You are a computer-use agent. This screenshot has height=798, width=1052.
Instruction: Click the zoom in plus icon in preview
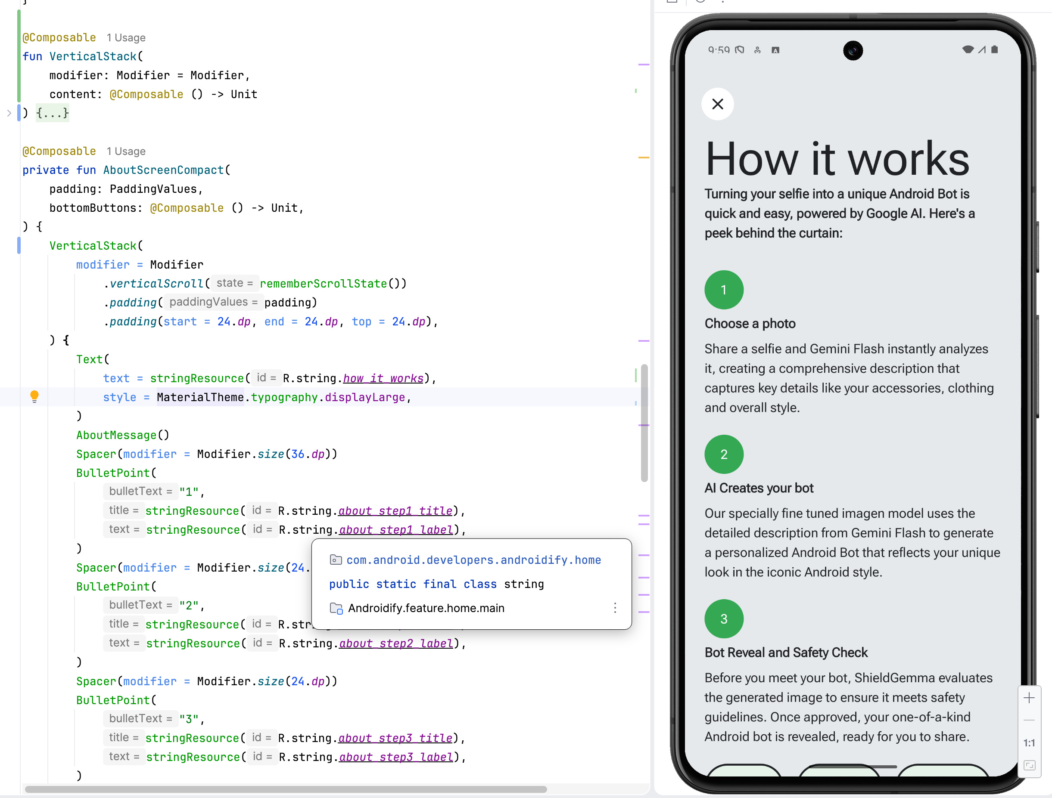[1029, 698]
